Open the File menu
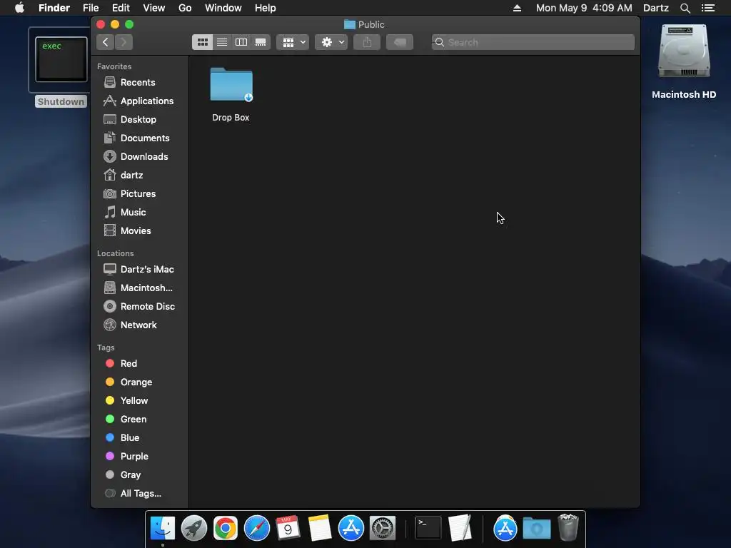This screenshot has height=548, width=731. tap(91, 8)
